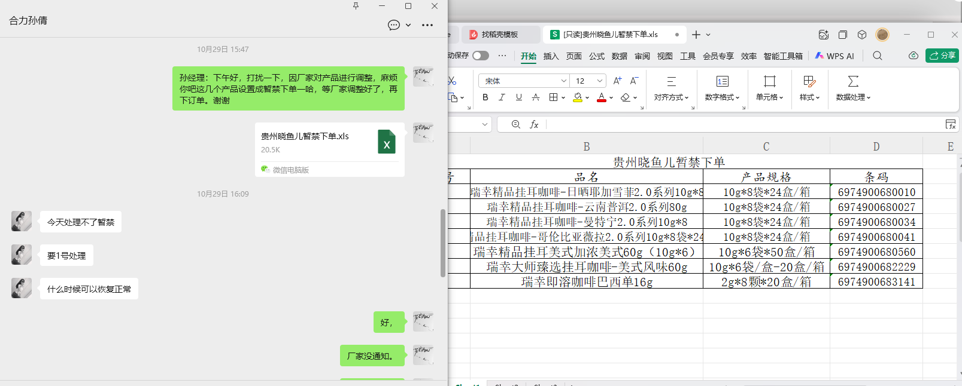Pin the WeChat chat window on top
This screenshot has width=962, height=386.
pyautogui.click(x=356, y=6)
